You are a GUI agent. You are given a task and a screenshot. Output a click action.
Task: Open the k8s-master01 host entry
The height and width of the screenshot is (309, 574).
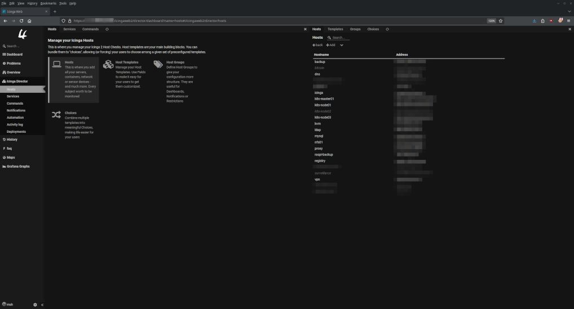(x=324, y=99)
